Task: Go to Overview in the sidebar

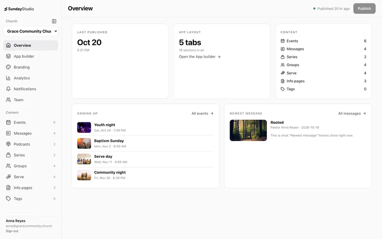Action: [31, 45]
